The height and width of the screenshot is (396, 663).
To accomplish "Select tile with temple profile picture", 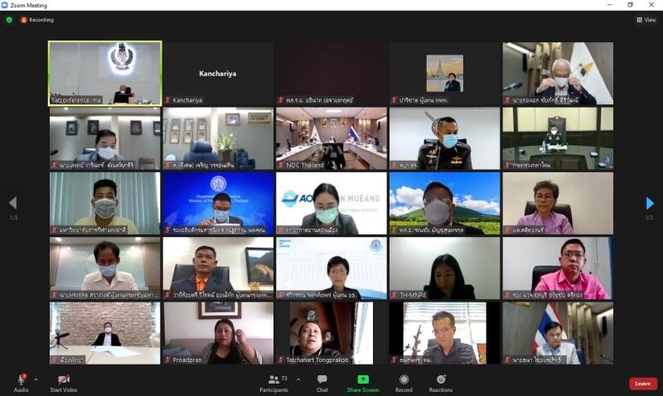I will pos(445,73).
